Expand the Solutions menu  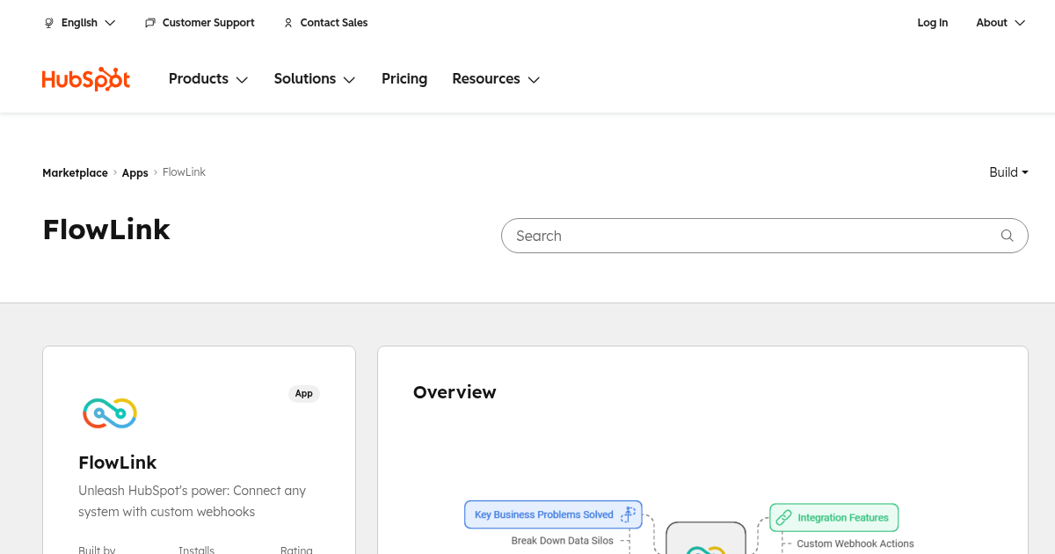click(x=315, y=79)
